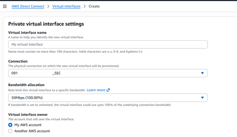The width and height of the screenshot is (237, 137).
Task: Click the Create breadcrumb text
Action: (x=94, y=6)
